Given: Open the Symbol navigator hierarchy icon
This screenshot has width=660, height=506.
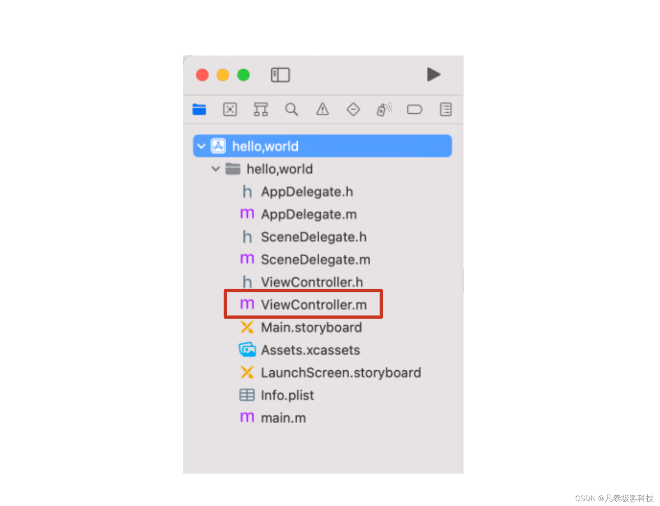Looking at the screenshot, I should click(261, 109).
